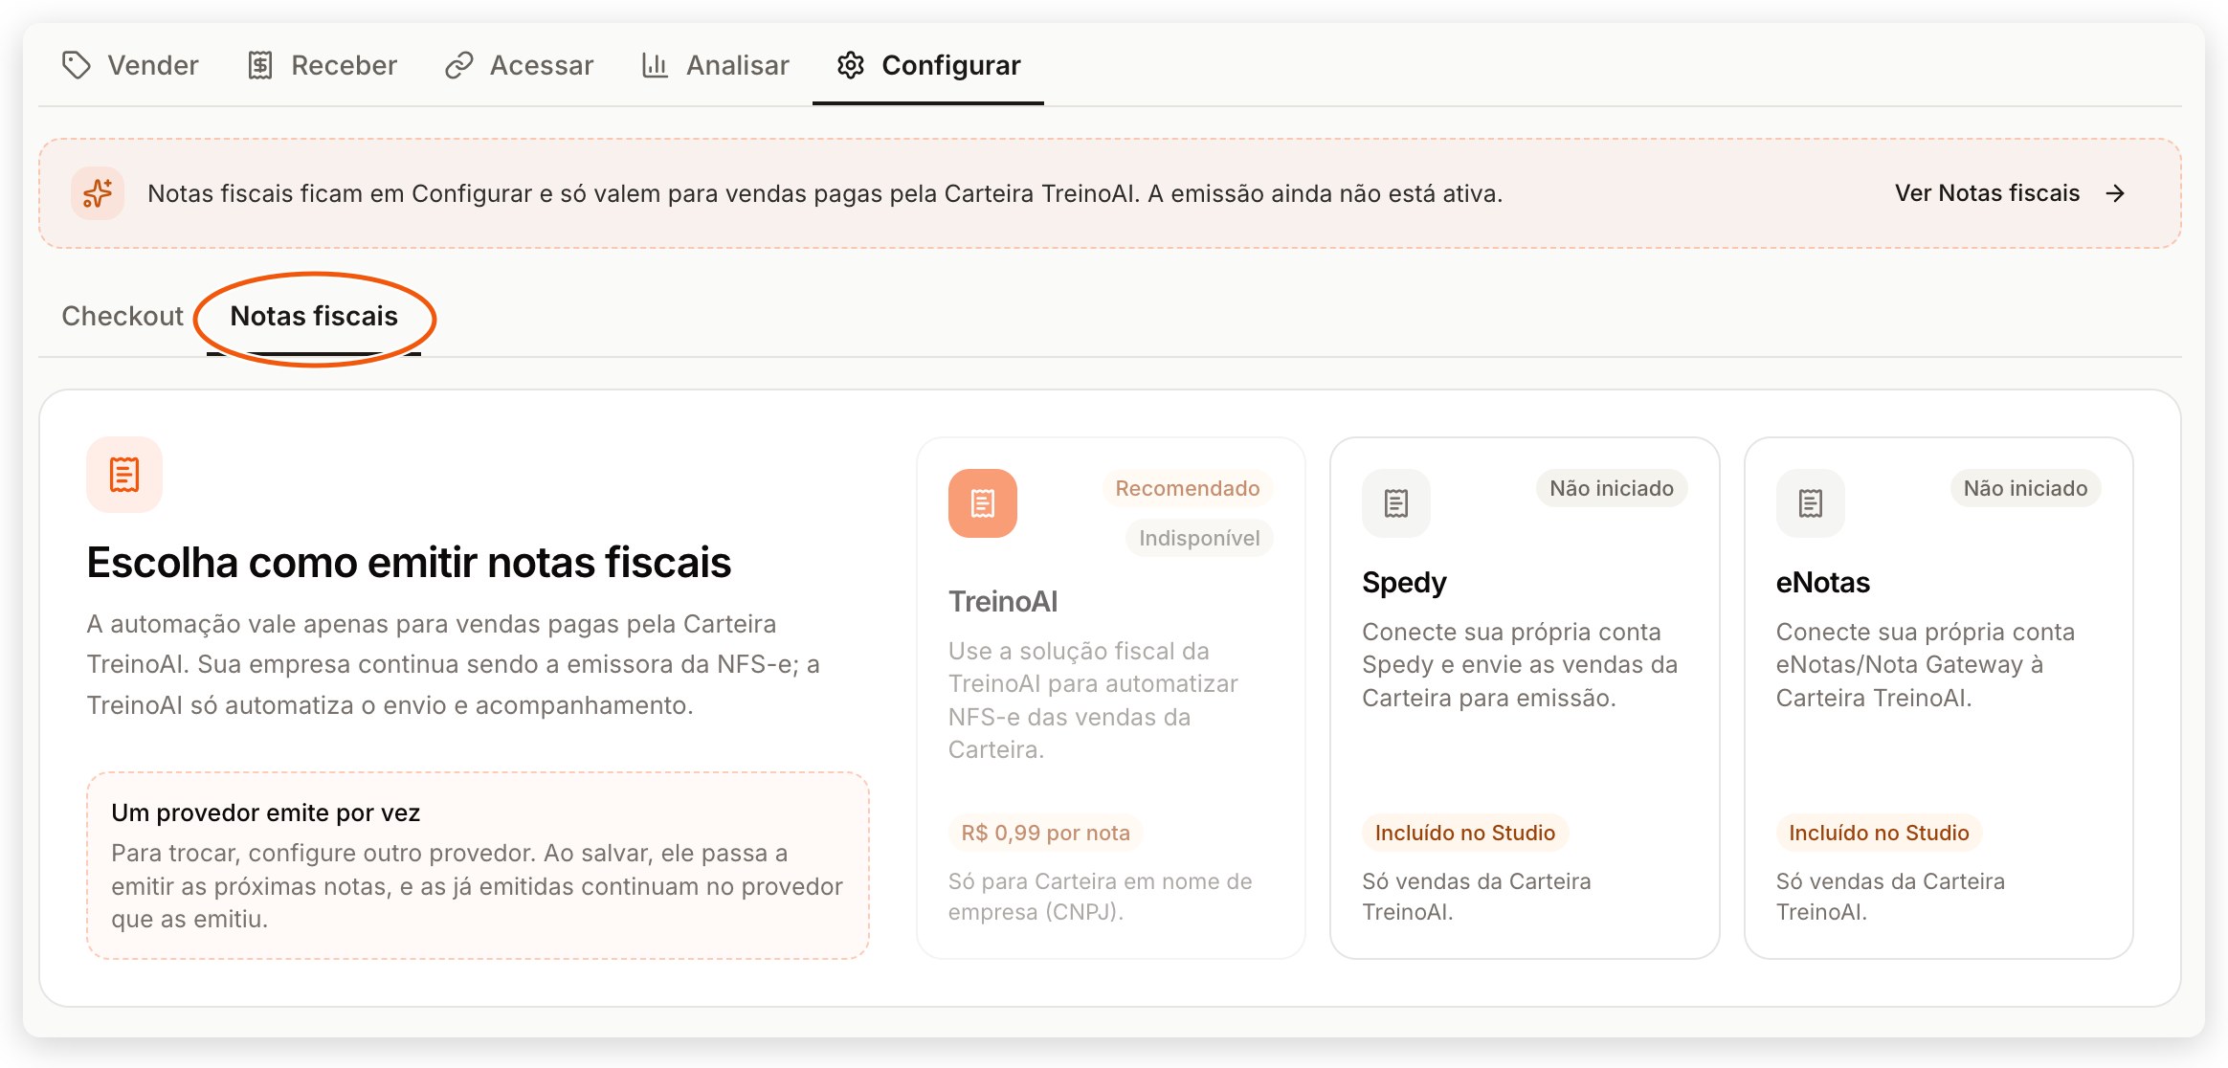This screenshot has height=1068, width=2228.
Task: Click the Vender tag icon
Action: pyautogui.click(x=76, y=65)
